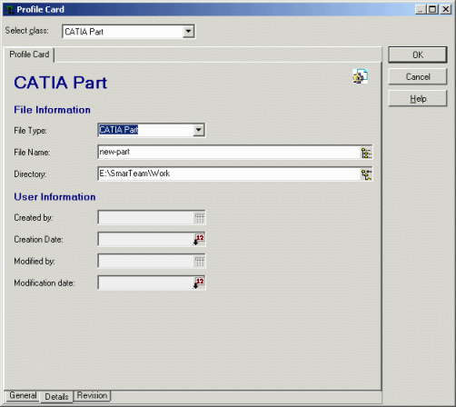This screenshot has width=456, height=407.
Task: Expand the Select class dropdown arrow
Action: tap(188, 32)
